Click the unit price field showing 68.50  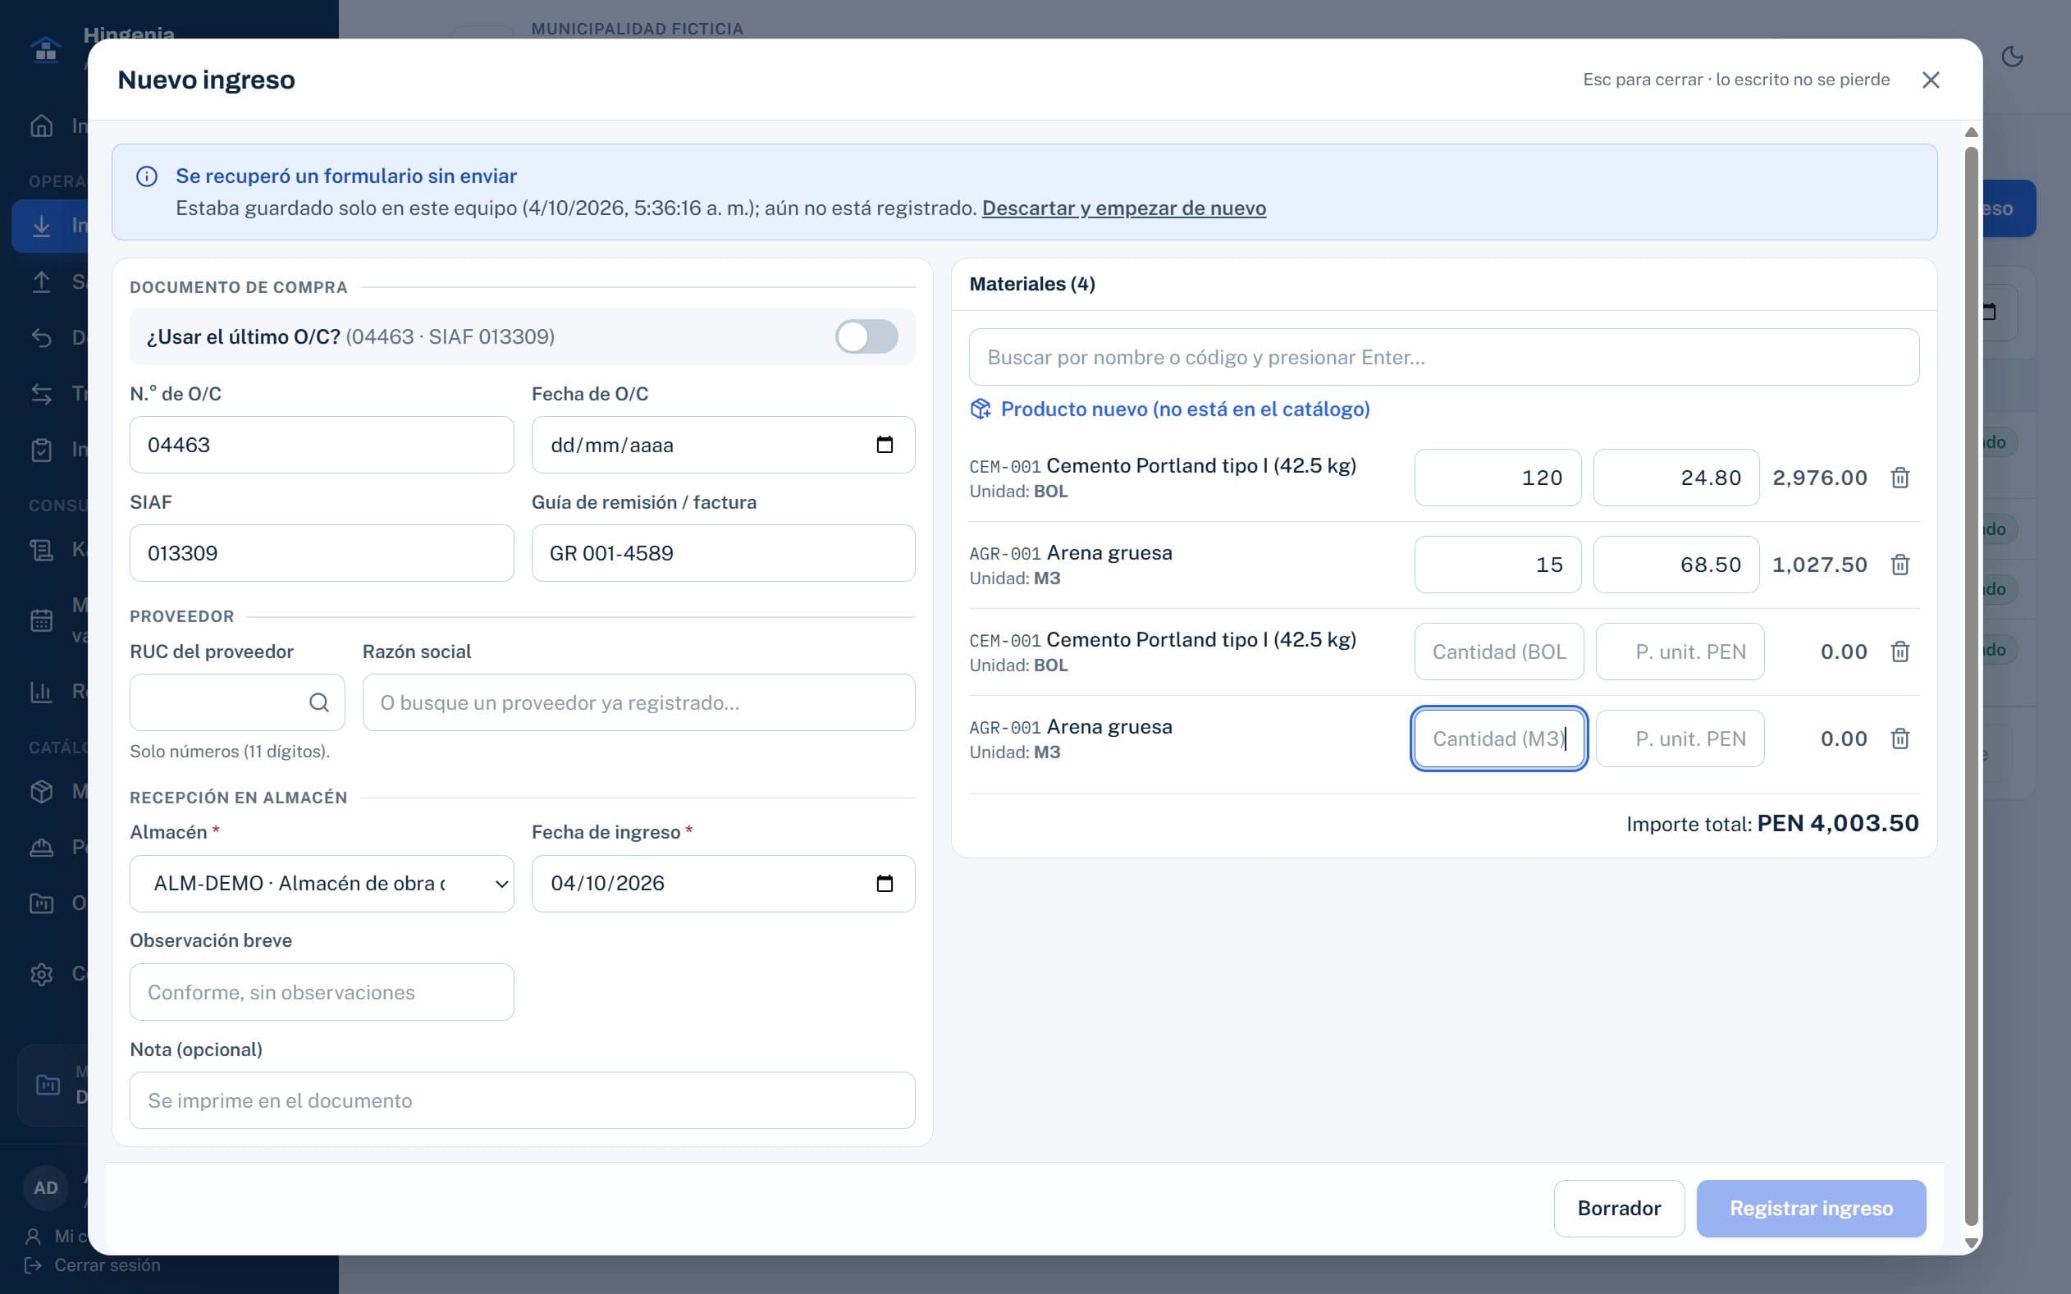pyautogui.click(x=1676, y=565)
